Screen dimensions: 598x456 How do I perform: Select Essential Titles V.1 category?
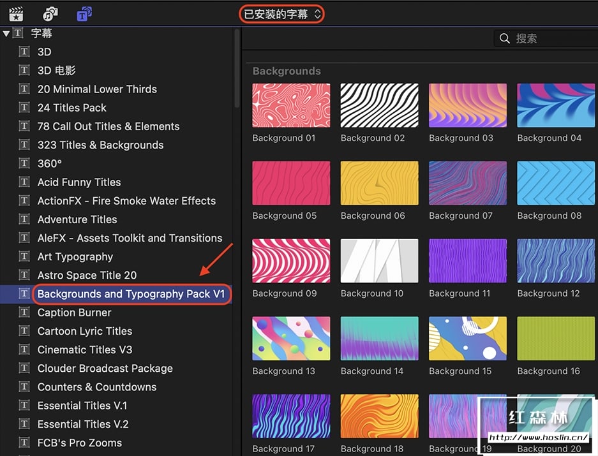82,406
